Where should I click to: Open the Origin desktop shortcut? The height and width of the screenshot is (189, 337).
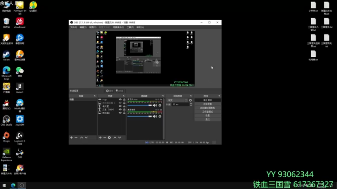pyautogui.click(x=6, y=137)
